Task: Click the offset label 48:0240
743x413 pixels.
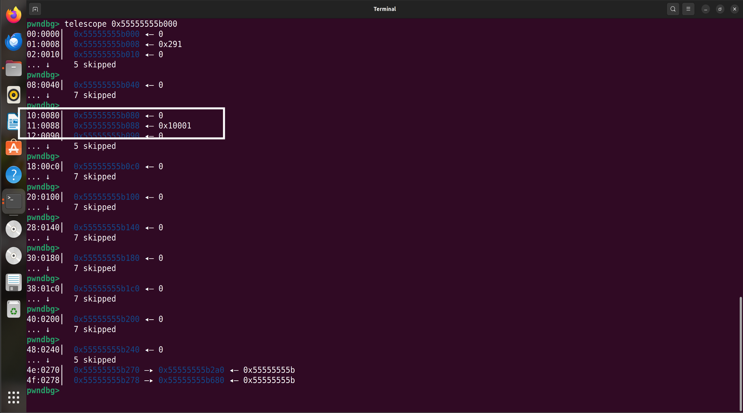Action: (43, 350)
